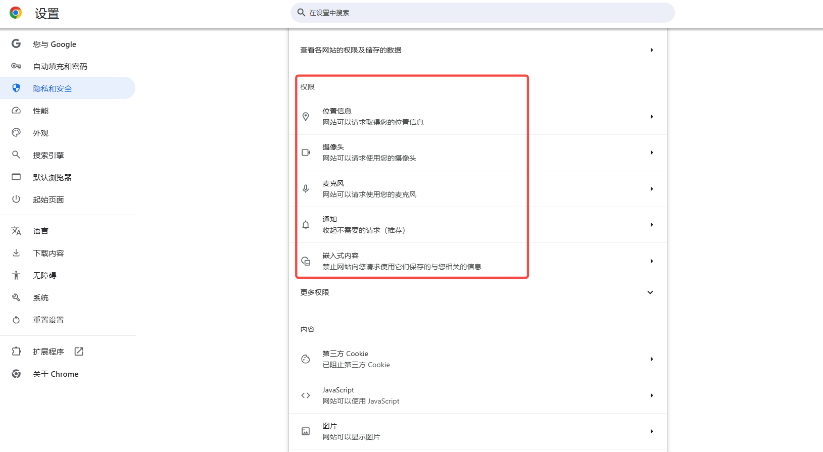Viewport: 823px width, 452px height.
Task: Click the translate icon for 语言
Action: click(x=16, y=231)
